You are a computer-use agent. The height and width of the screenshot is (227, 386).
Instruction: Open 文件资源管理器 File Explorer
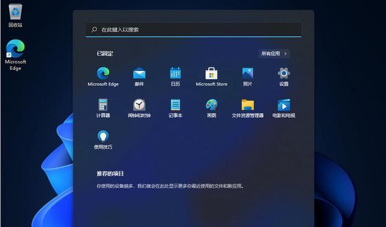pyautogui.click(x=248, y=108)
